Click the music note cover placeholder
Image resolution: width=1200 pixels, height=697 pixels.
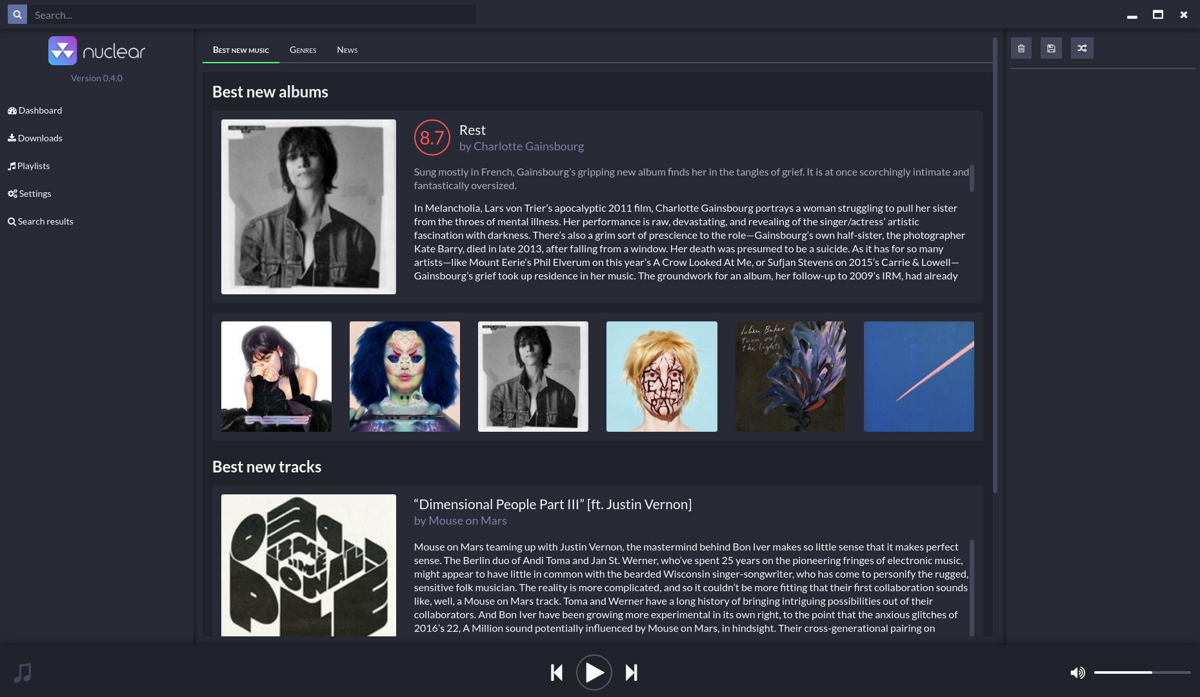[x=23, y=672]
